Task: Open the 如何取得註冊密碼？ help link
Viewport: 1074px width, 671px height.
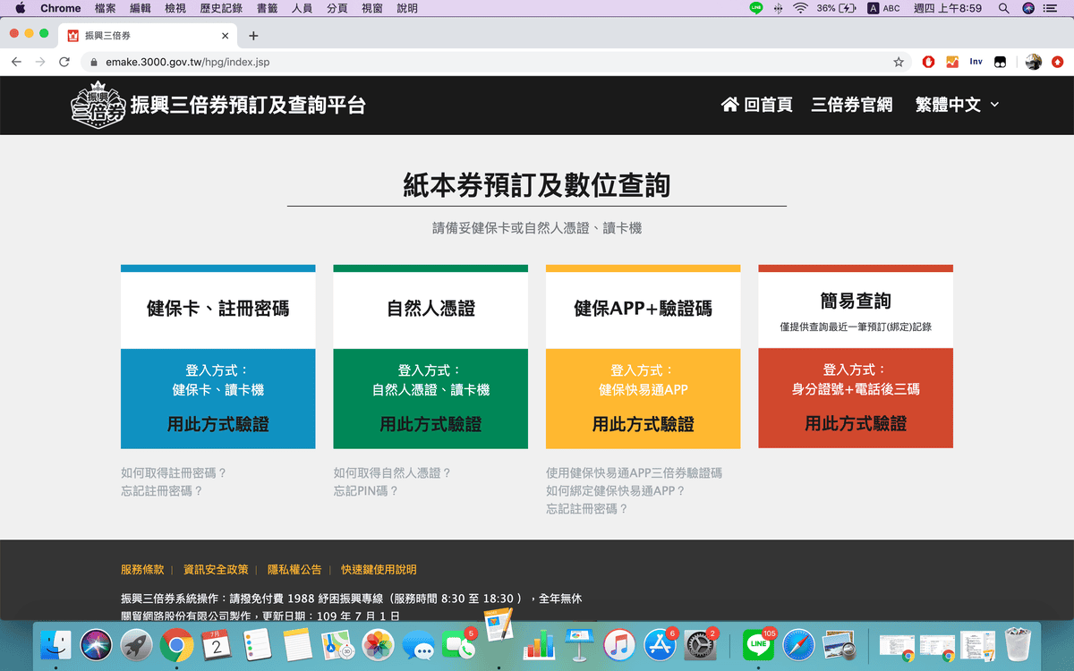Action: coord(174,472)
